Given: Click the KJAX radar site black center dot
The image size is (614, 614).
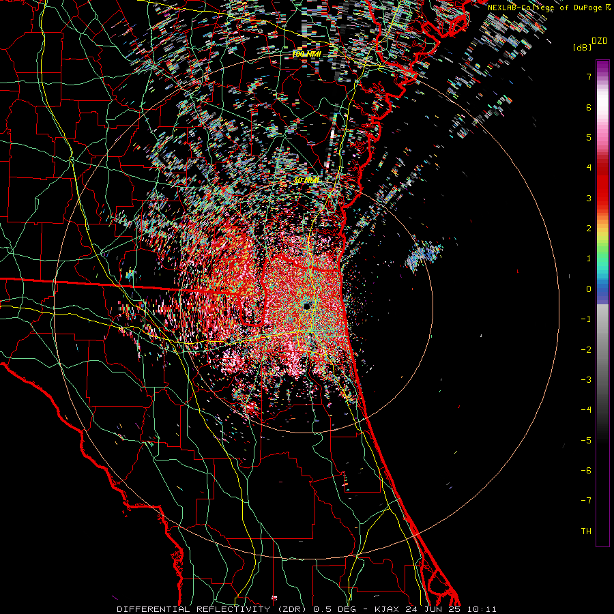Looking at the screenshot, I should coord(306,306).
